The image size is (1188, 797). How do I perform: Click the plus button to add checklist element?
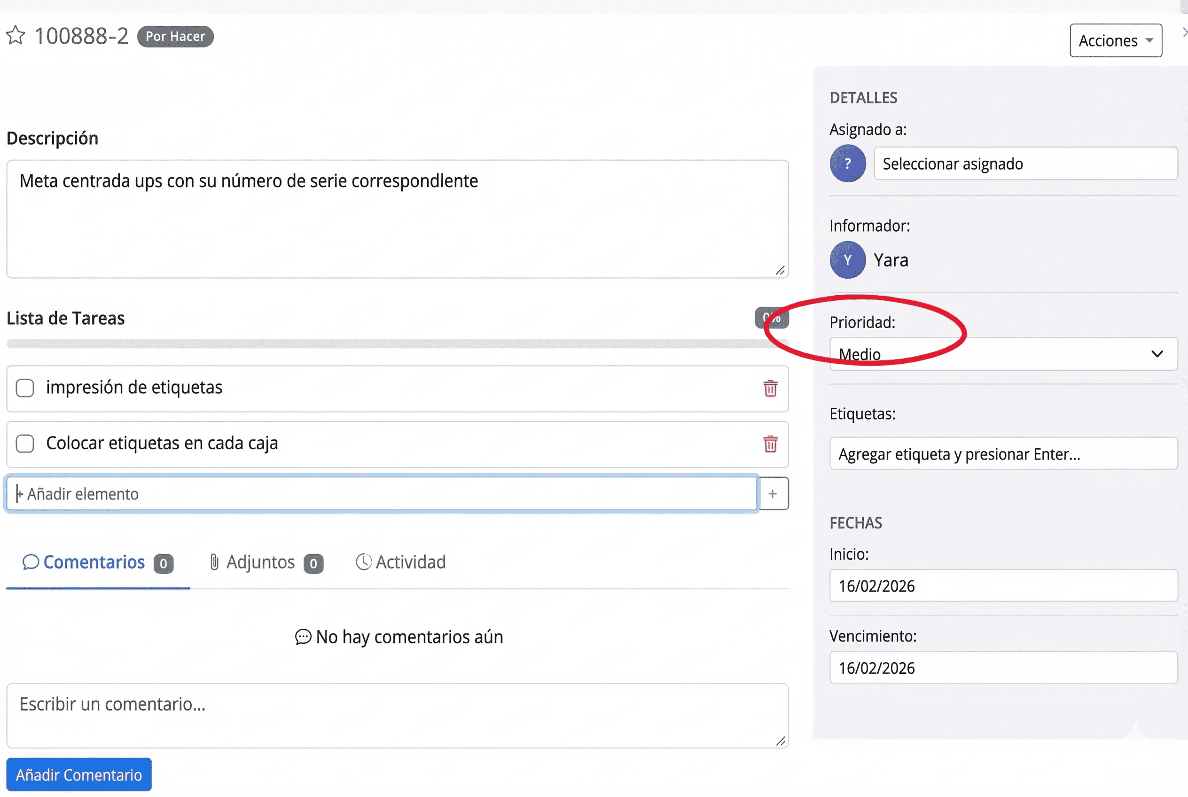click(x=773, y=493)
